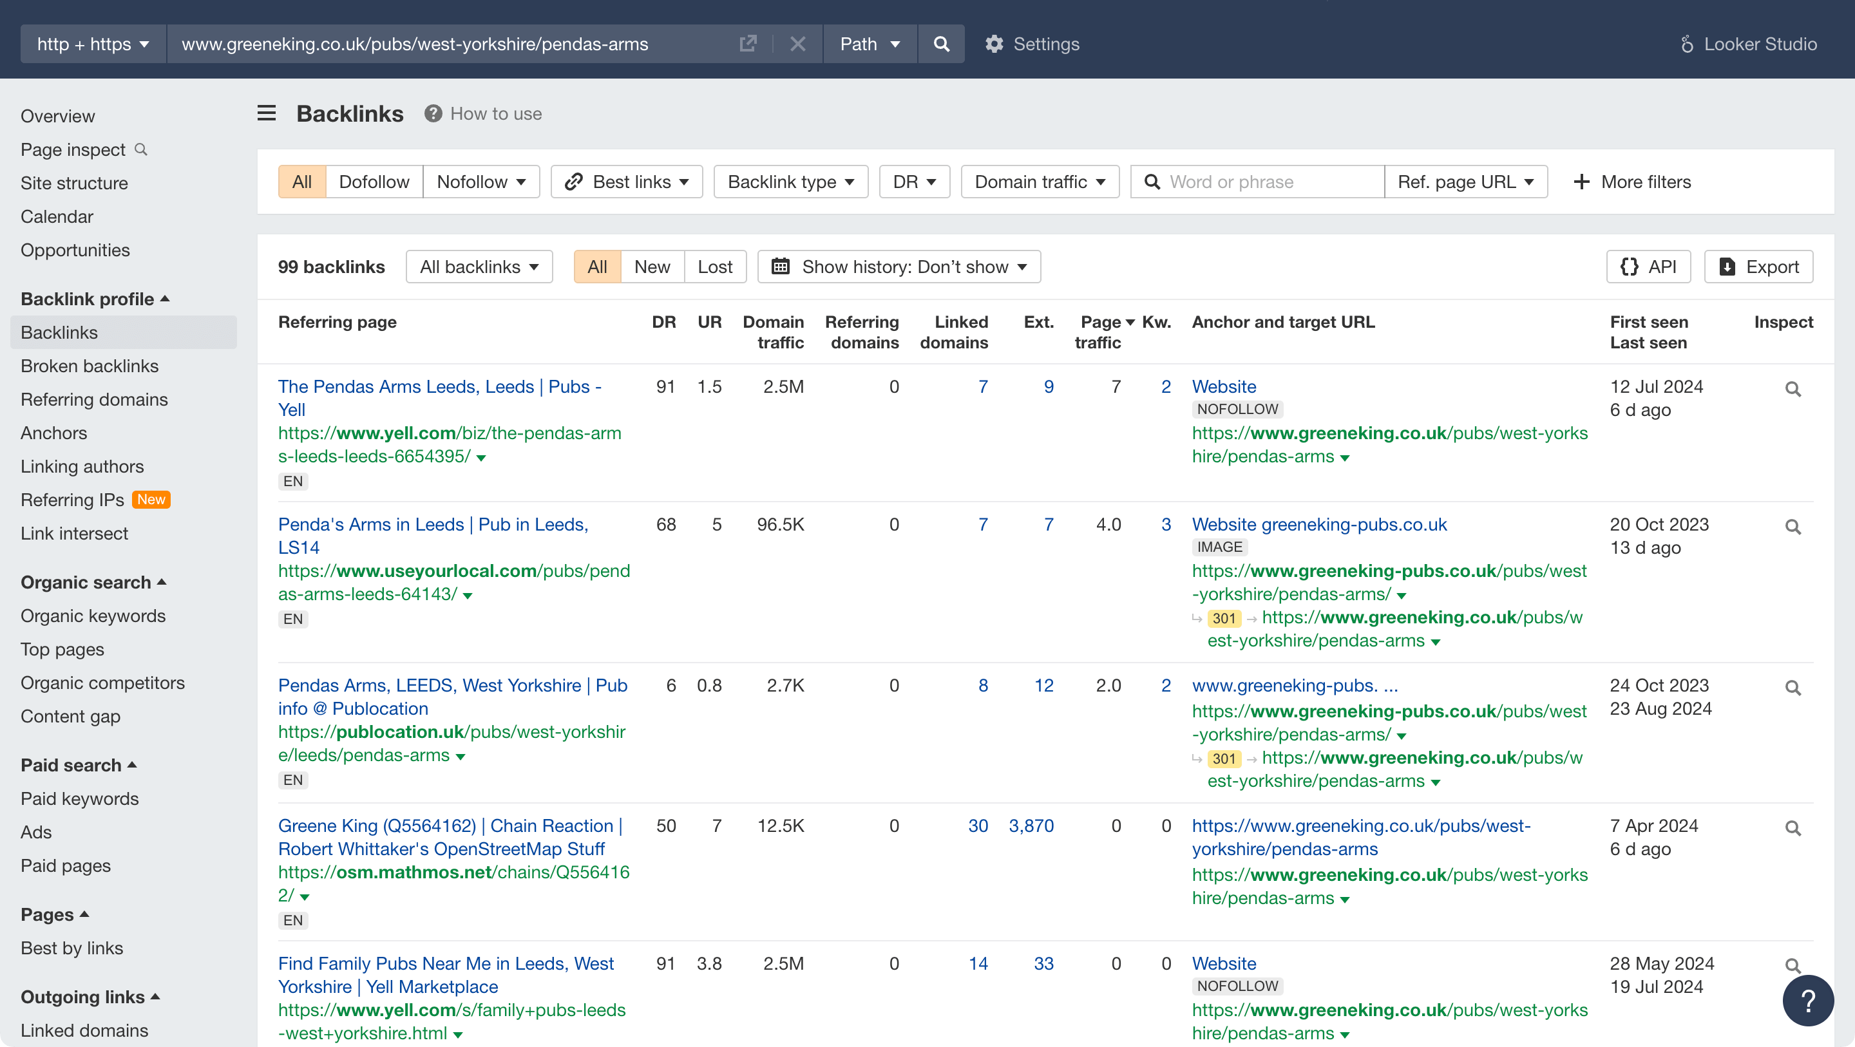This screenshot has width=1855, height=1047.
Task: Clear the URL with the X icon
Action: 797,44
